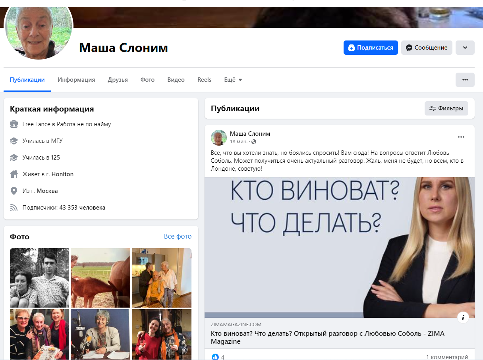Click the Free Lance work entry text
This screenshot has height=360, width=483.
[67, 124]
